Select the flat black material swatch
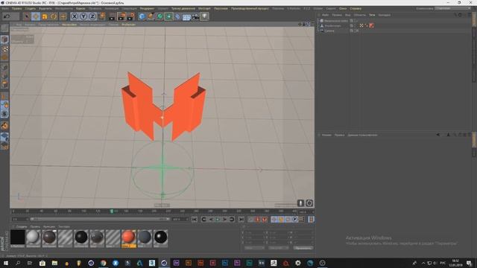477x268 pixels. click(18, 238)
